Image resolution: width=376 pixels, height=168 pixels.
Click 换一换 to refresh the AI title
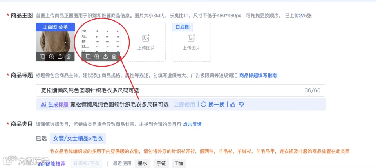[x=213, y=105]
